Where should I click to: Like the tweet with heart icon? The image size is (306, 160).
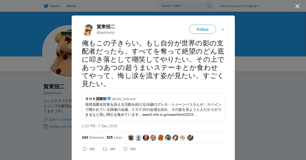pyautogui.click(x=125, y=149)
